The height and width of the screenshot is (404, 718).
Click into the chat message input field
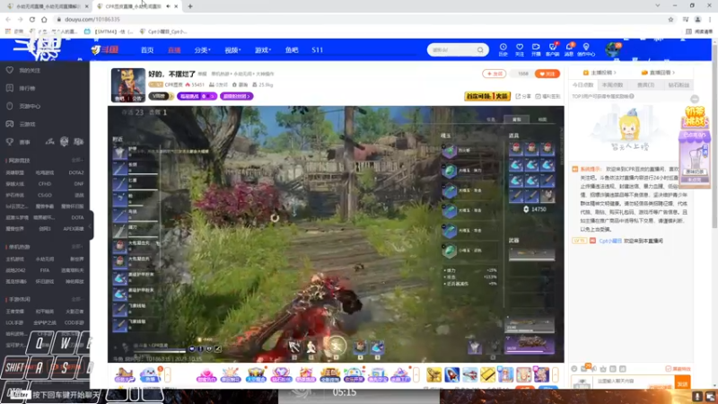pyautogui.click(x=635, y=382)
